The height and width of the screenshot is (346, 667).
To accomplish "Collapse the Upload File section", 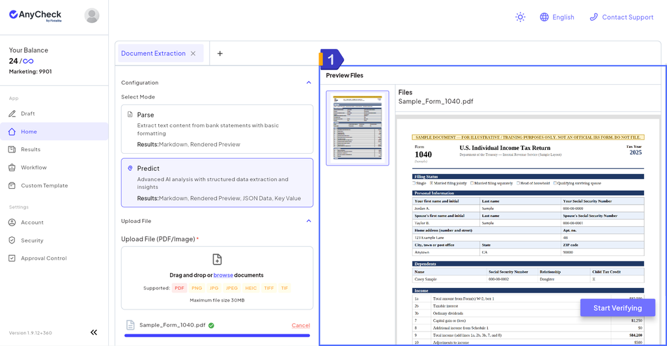I will (x=309, y=221).
